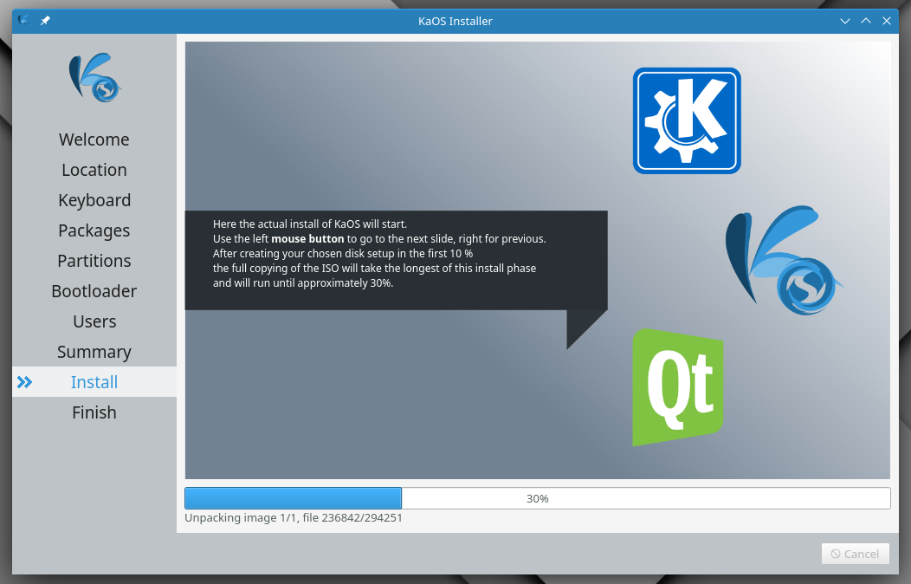Maximize the KaOS Installer window

[x=866, y=21]
